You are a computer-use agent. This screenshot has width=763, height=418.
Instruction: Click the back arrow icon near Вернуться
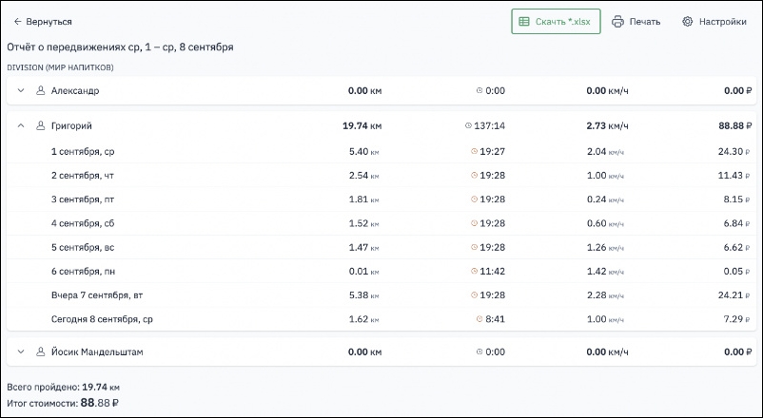pyautogui.click(x=17, y=22)
